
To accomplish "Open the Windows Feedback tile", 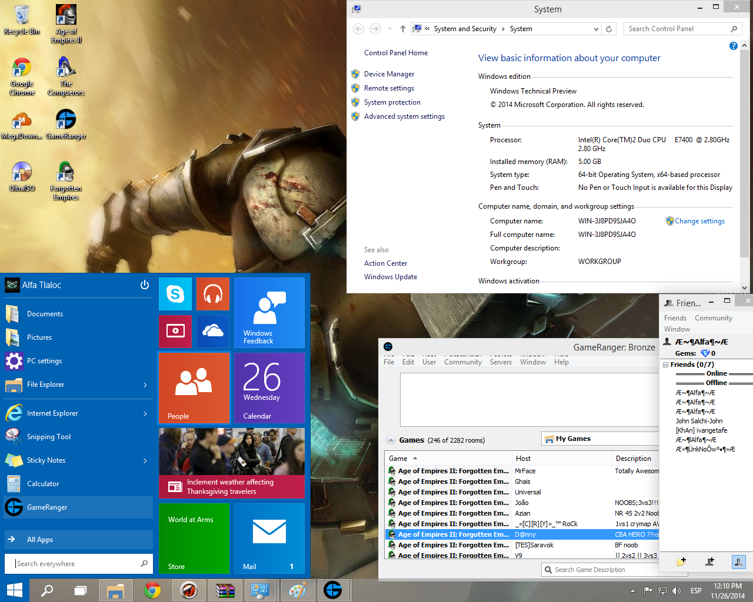I will 269,312.
